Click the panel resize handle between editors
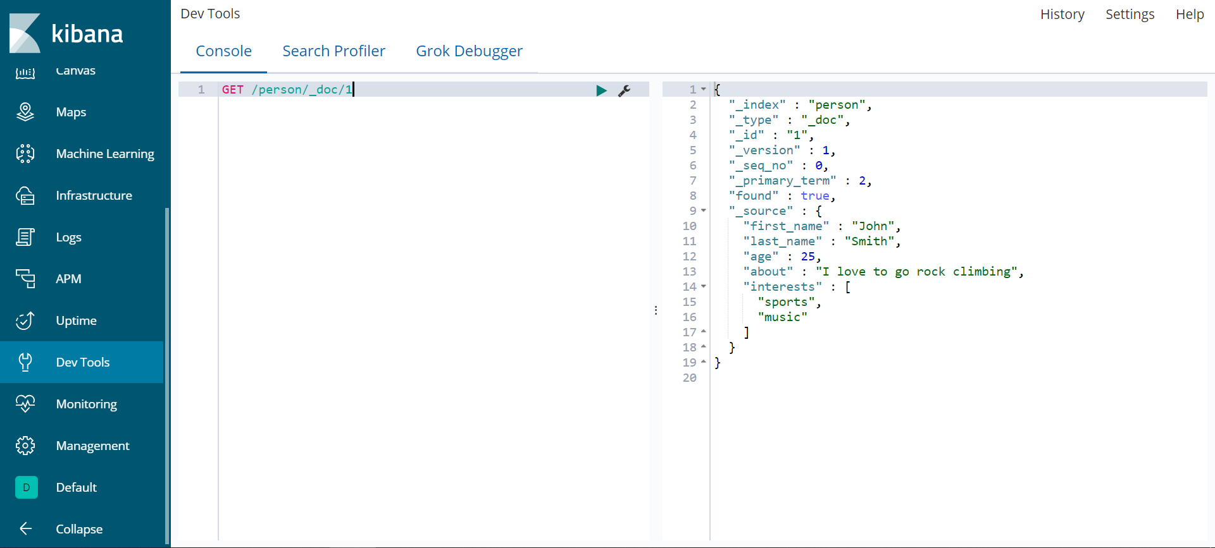Viewport: 1215px width, 548px height. tap(656, 310)
